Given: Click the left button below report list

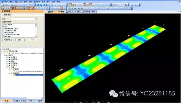Looking at the screenshot, I should coord(7,40).
